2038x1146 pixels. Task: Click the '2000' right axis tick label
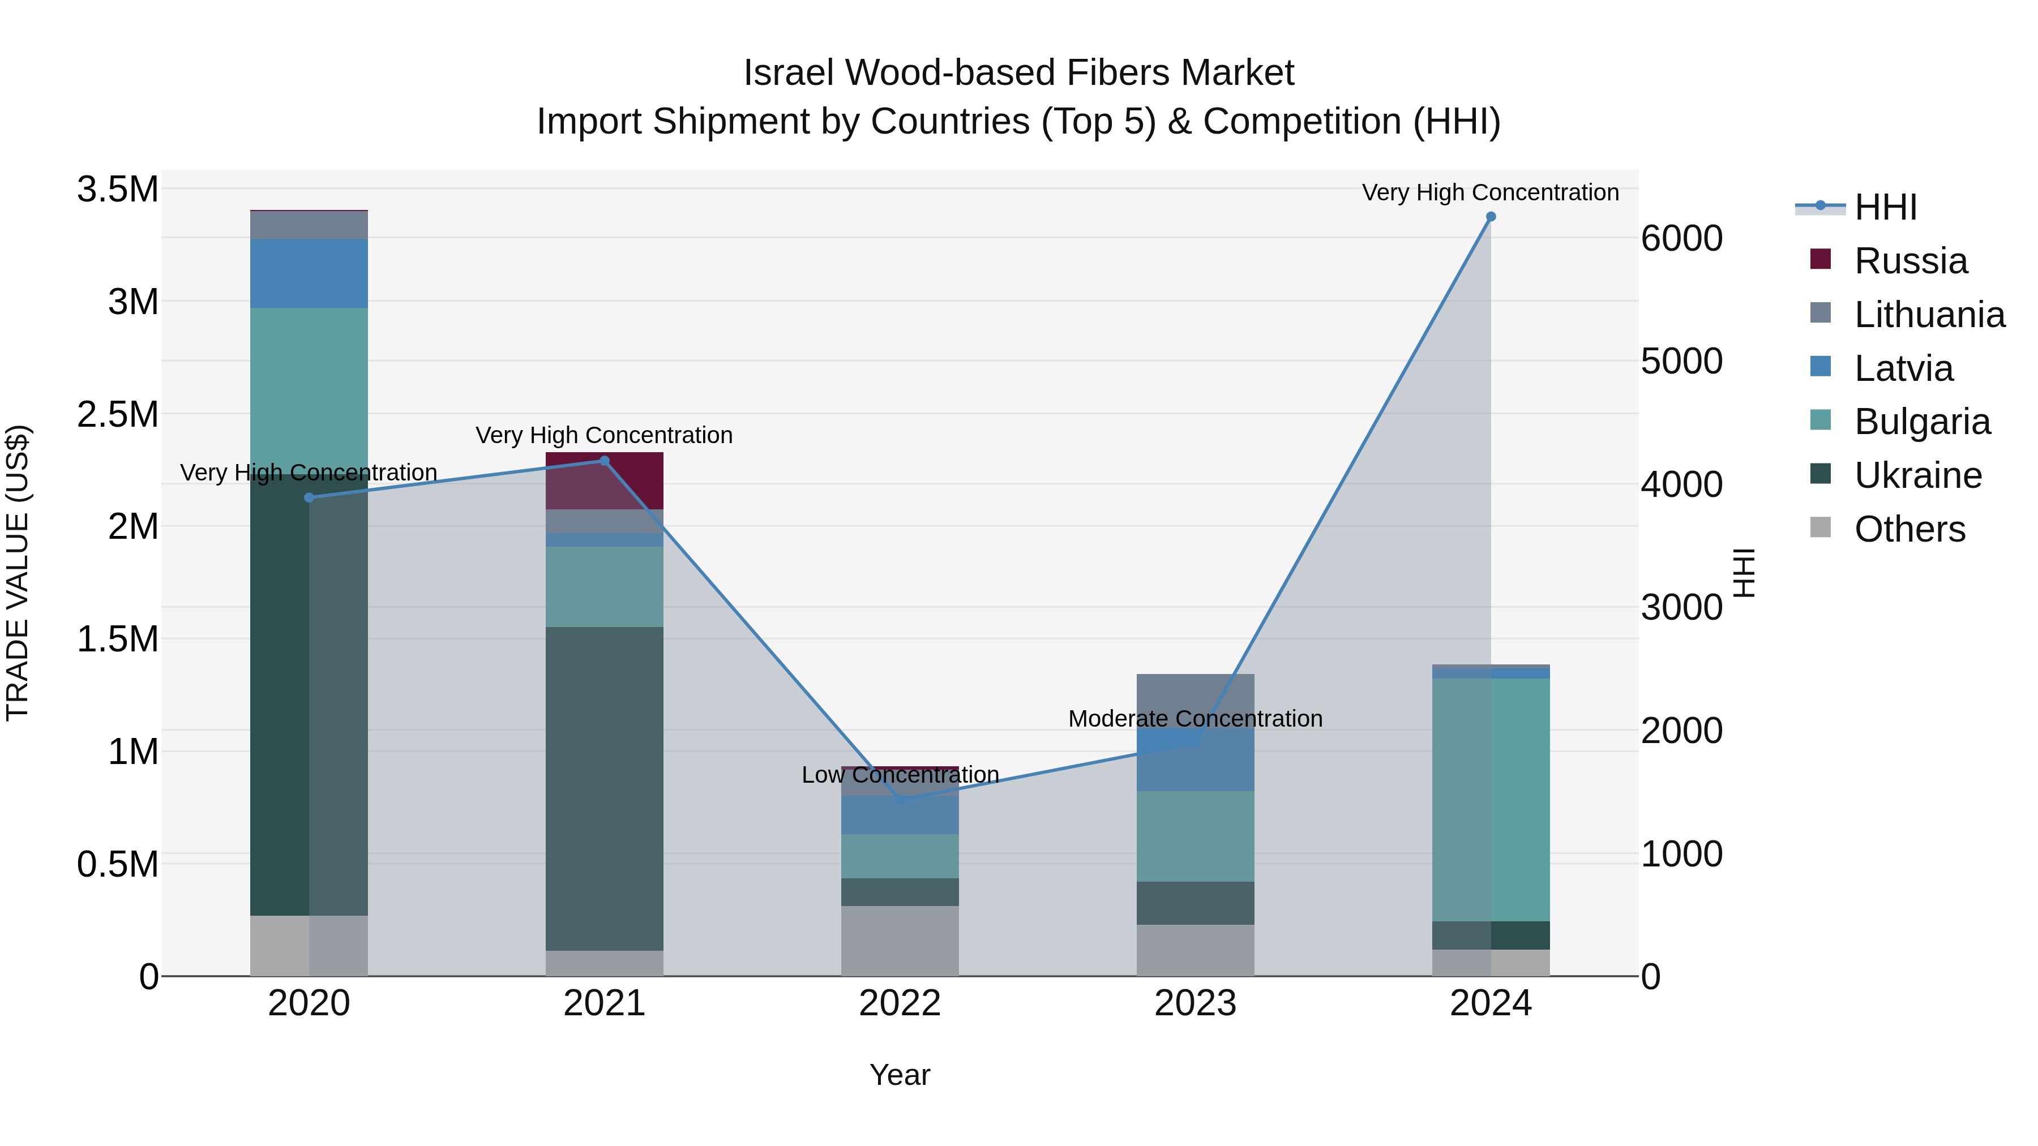coord(1682,731)
